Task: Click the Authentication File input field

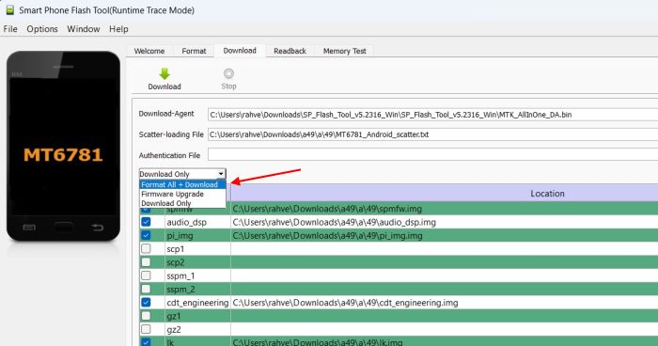Action: (x=432, y=155)
